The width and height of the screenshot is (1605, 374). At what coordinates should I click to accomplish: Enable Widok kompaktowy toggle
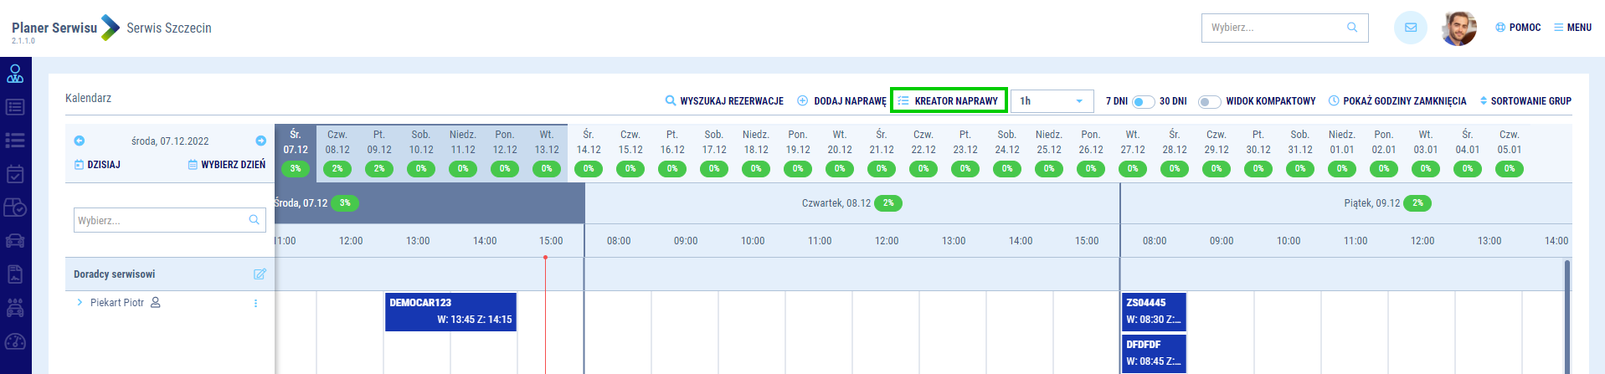pos(1209,101)
